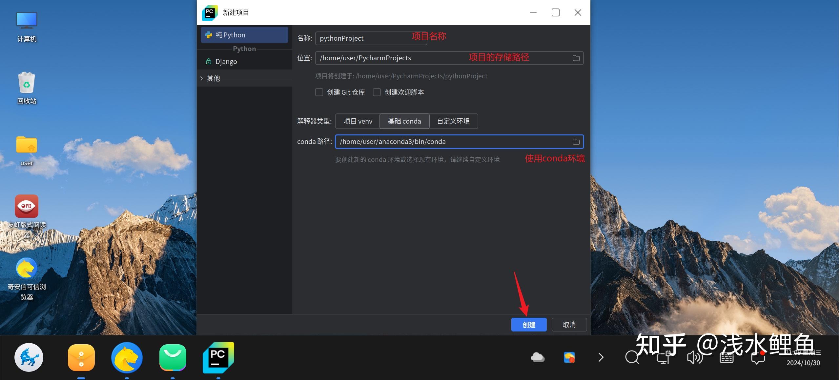
Task: Click the 创建 button
Action: click(x=528, y=324)
